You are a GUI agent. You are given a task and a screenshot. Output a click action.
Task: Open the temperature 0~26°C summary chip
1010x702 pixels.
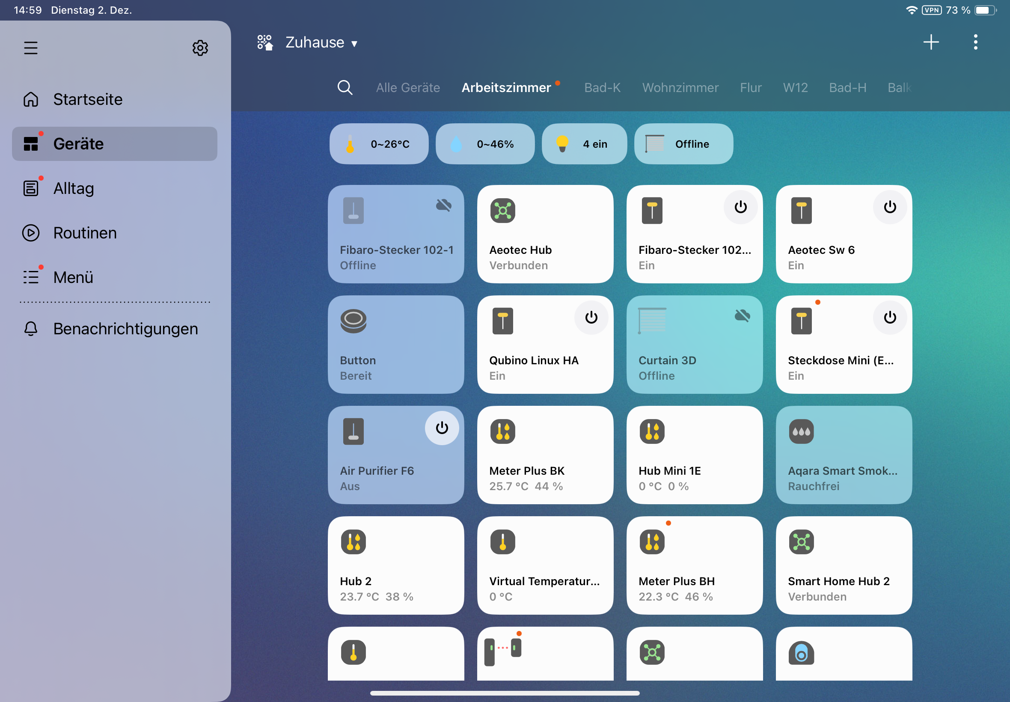(x=379, y=144)
